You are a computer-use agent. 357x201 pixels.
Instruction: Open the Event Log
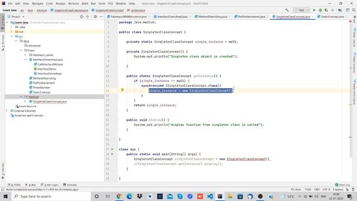(x=342, y=185)
